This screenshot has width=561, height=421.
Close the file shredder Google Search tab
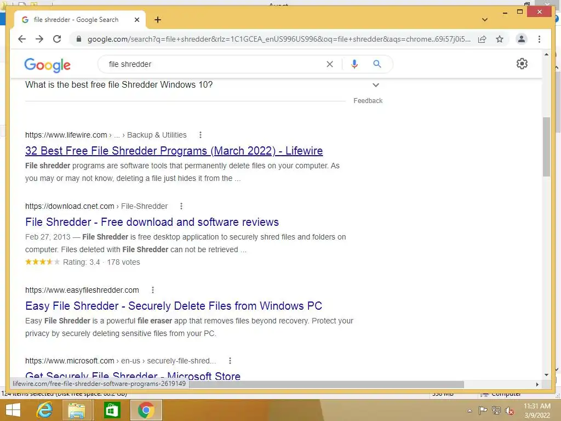(x=136, y=20)
